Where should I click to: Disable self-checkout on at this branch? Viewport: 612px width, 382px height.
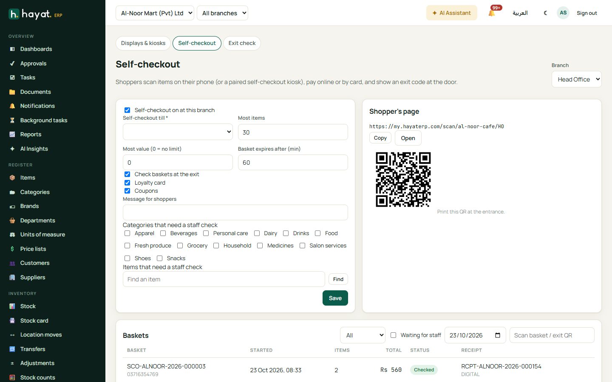click(x=127, y=110)
